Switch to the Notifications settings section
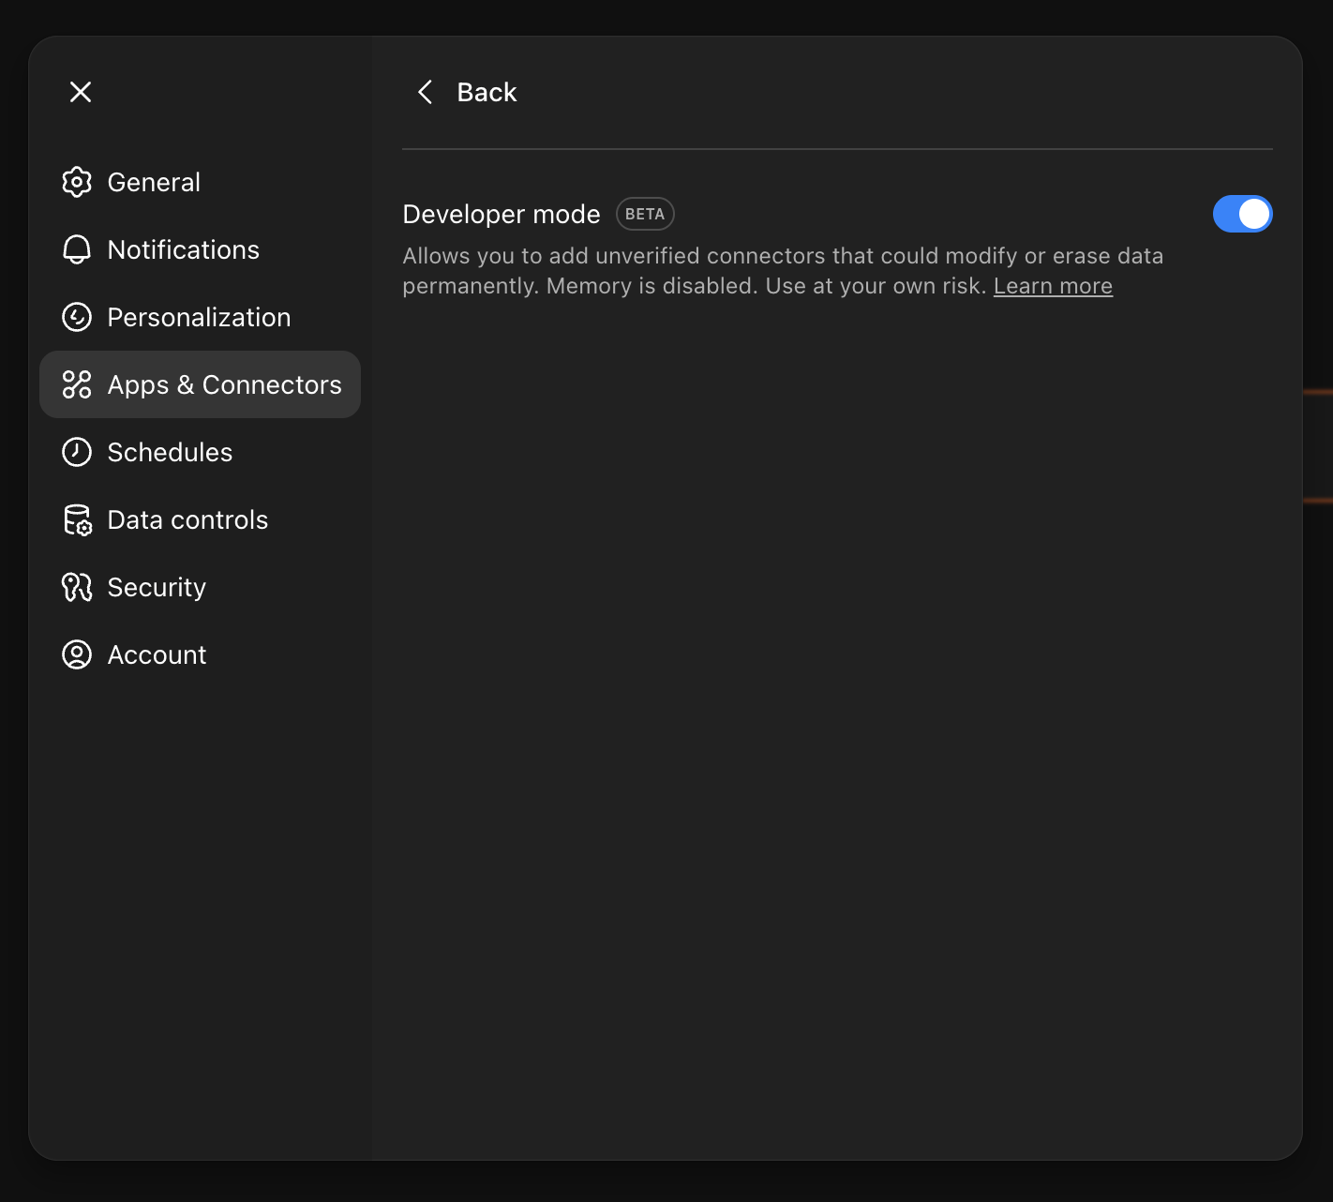 tap(184, 249)
